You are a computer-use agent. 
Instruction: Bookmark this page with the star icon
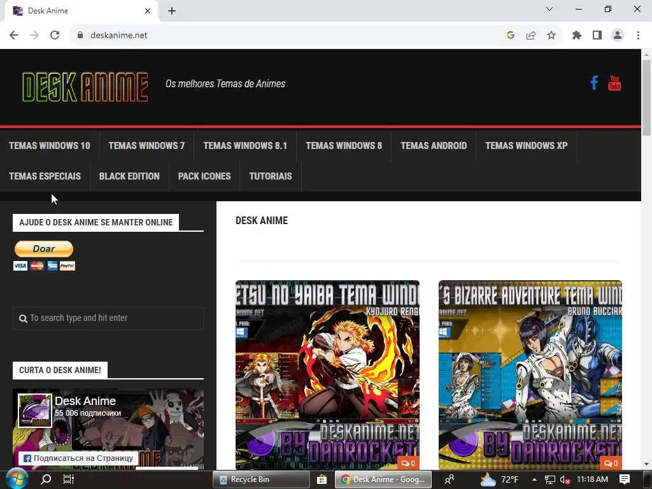(x=551, y=36)
